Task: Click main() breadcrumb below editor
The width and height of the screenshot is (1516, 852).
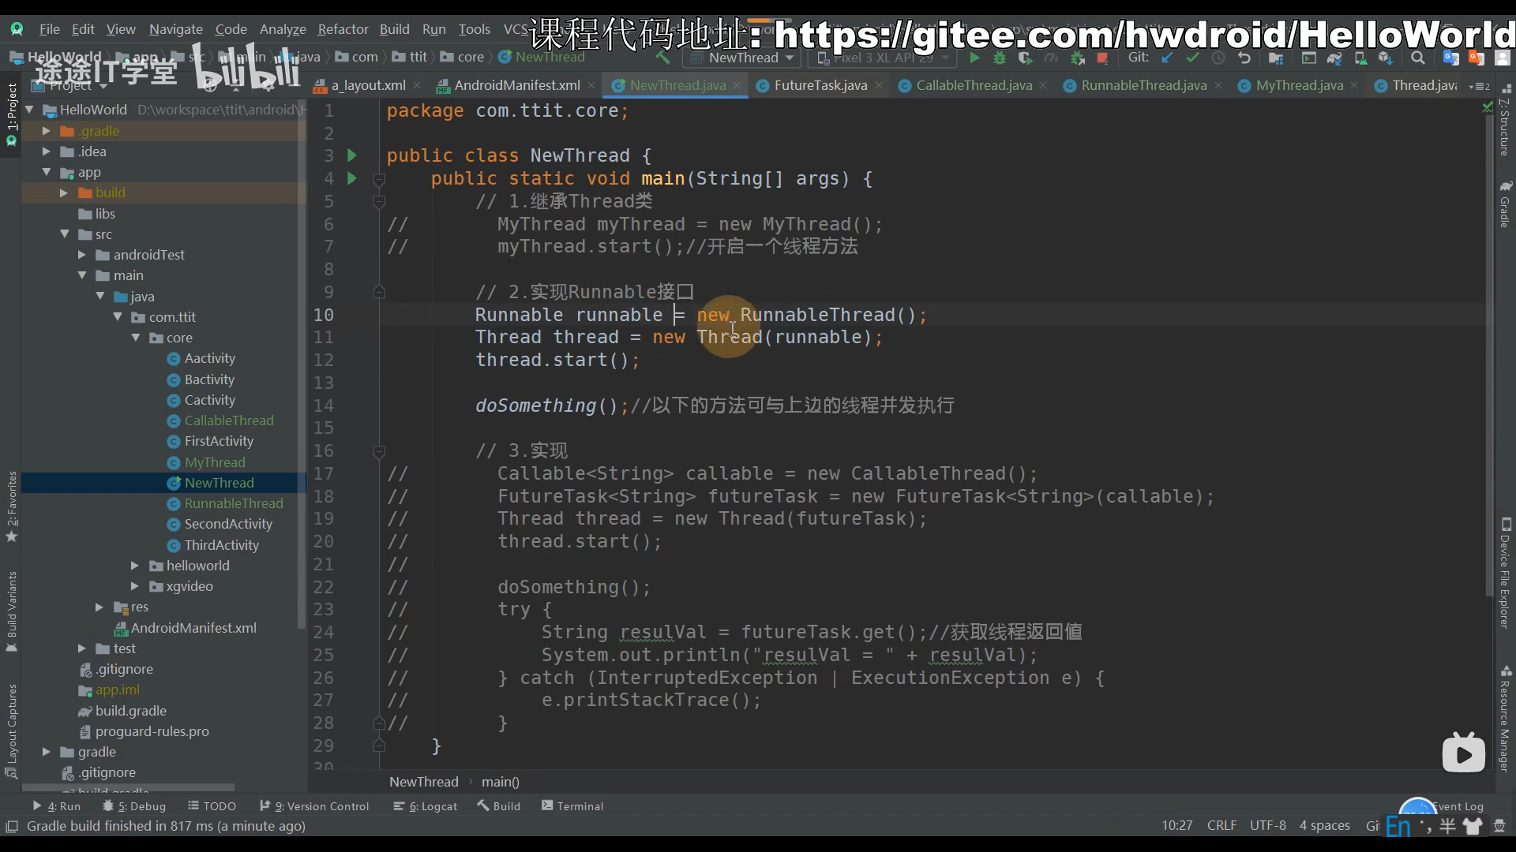Action: tap(501, 782)
